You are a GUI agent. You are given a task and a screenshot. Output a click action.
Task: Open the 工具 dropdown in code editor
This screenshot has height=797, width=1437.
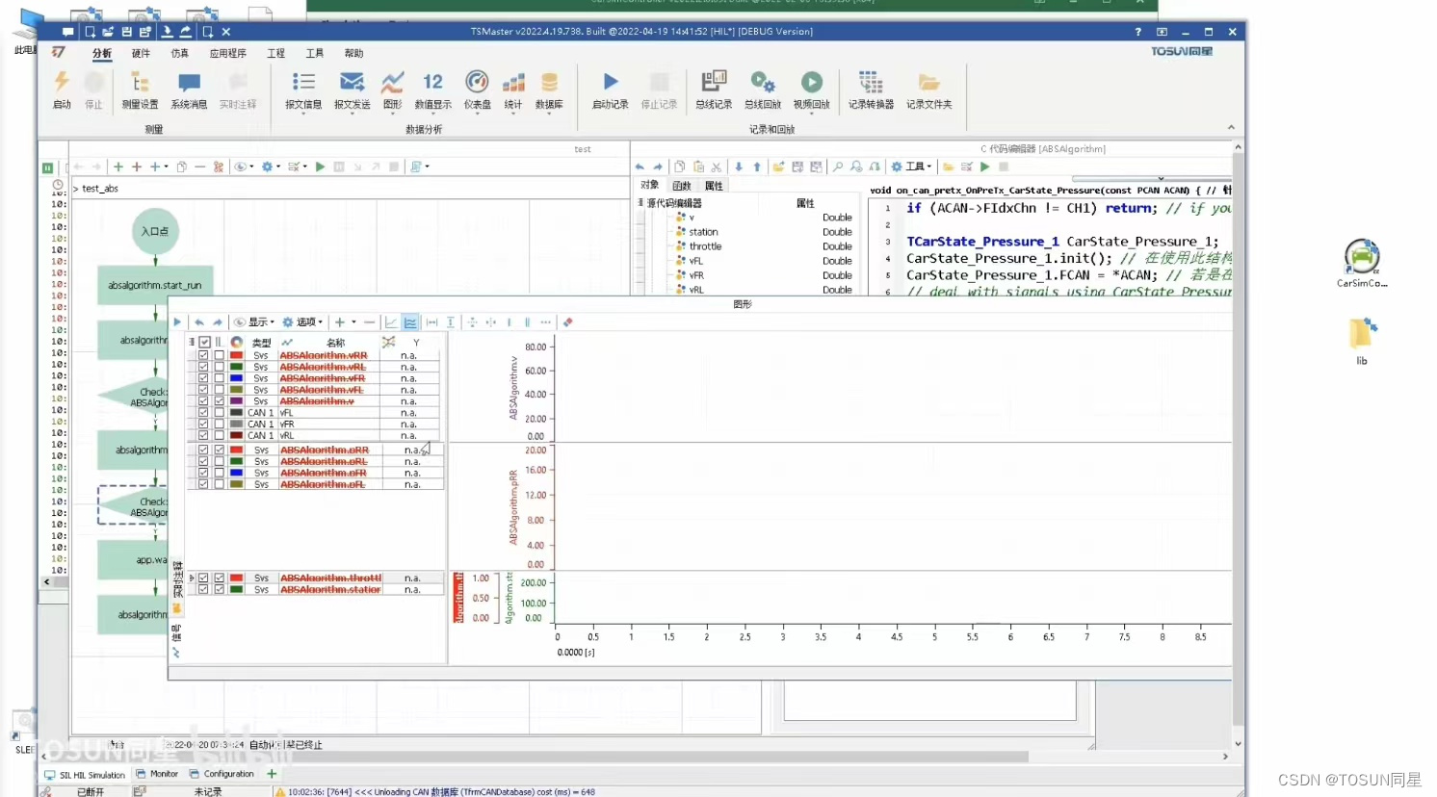[911, 167]
